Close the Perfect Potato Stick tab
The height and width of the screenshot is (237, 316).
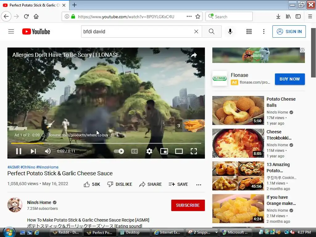(64, 5)
